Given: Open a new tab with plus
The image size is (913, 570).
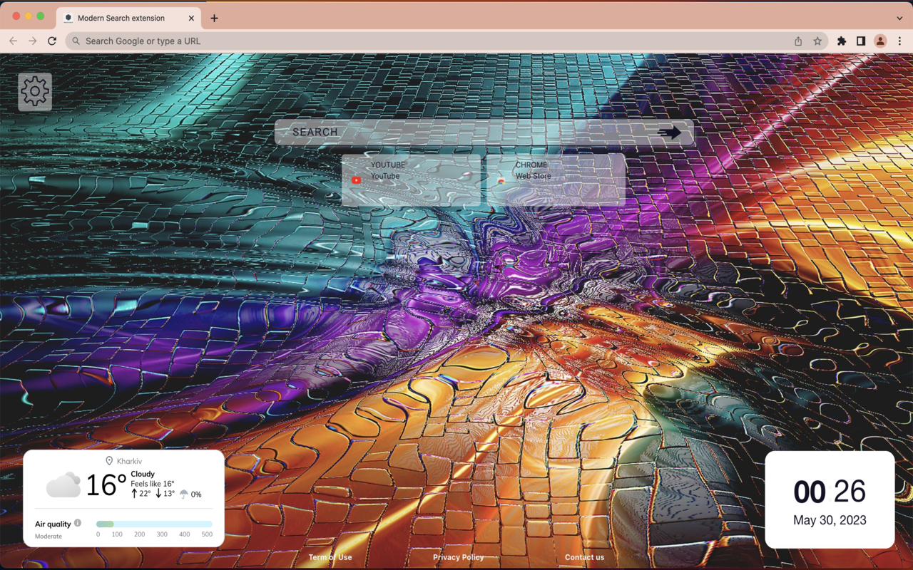Looking at the screenshot, I should click(214, 18).
